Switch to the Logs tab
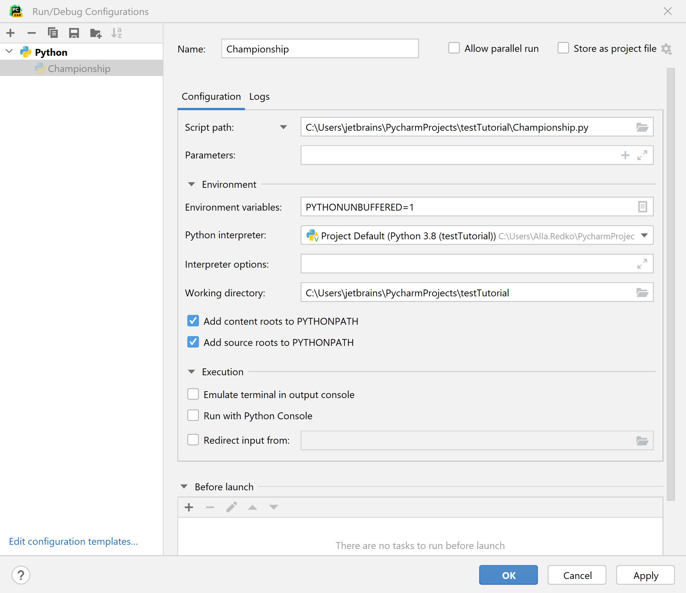 pyautogui.click(x=259, y=96)
